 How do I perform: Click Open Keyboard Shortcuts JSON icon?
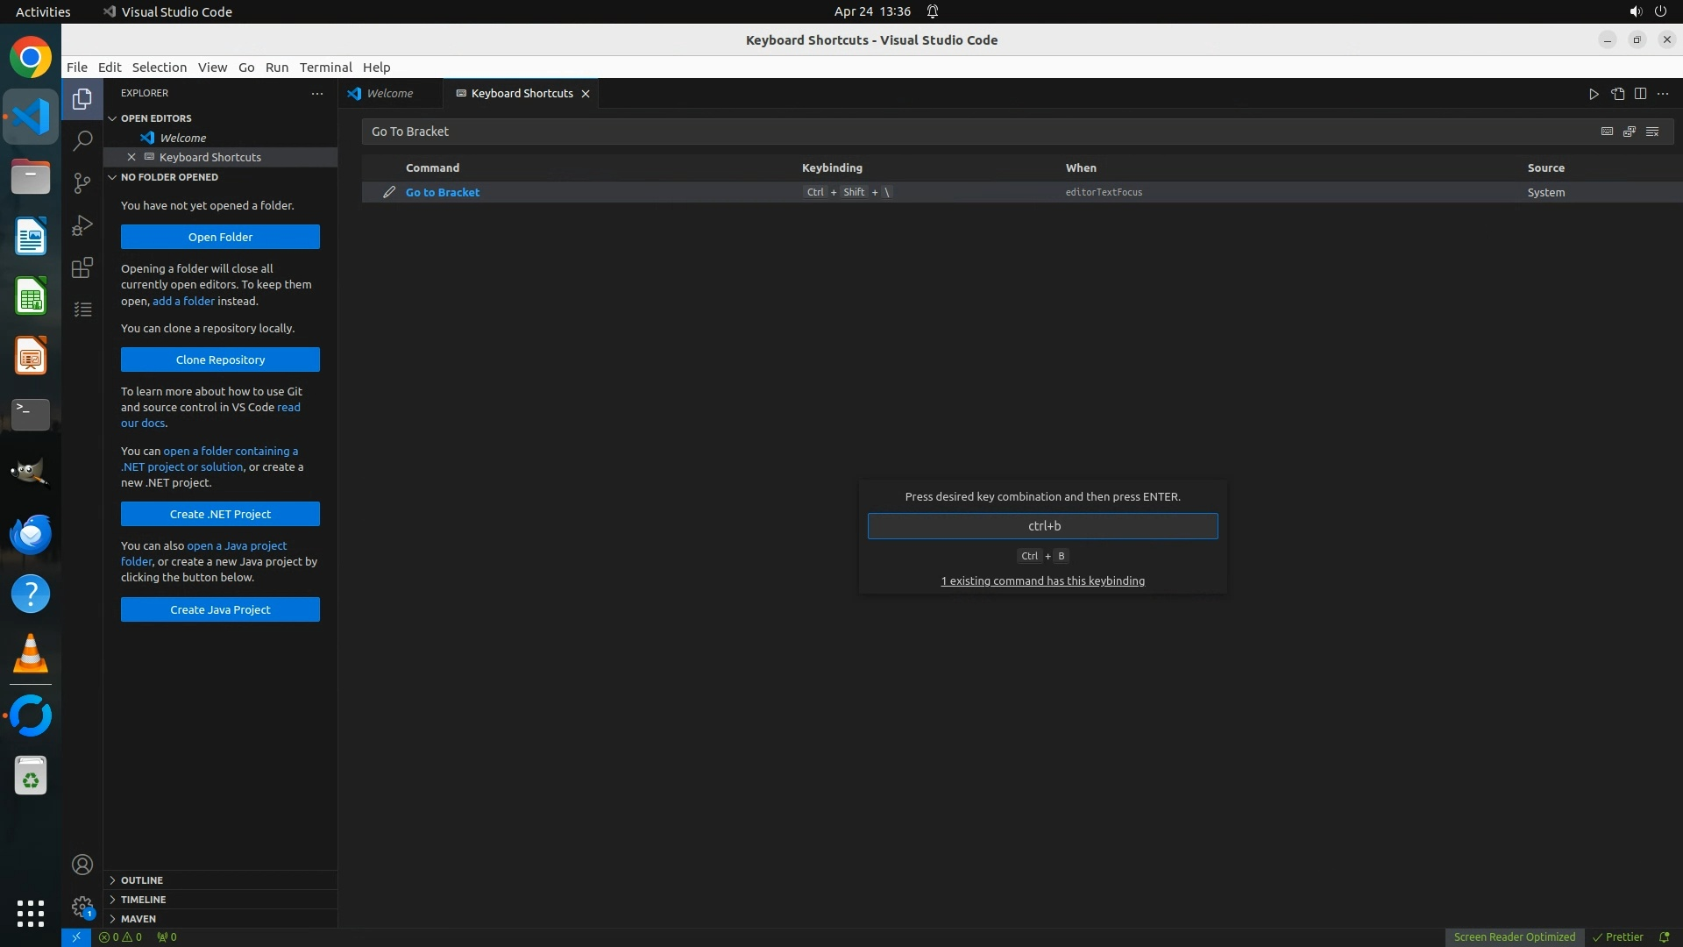(1617, 94)
